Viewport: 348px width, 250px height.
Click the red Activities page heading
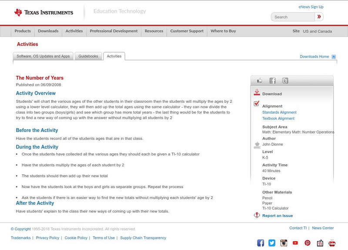(x=27, y=44)
